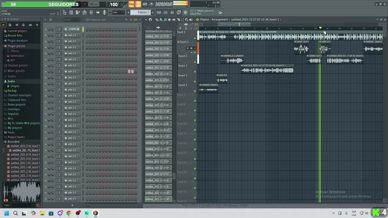Open the Playlist menu arrow
This screenshot has width=388, height=218.
tap(146, 20)
